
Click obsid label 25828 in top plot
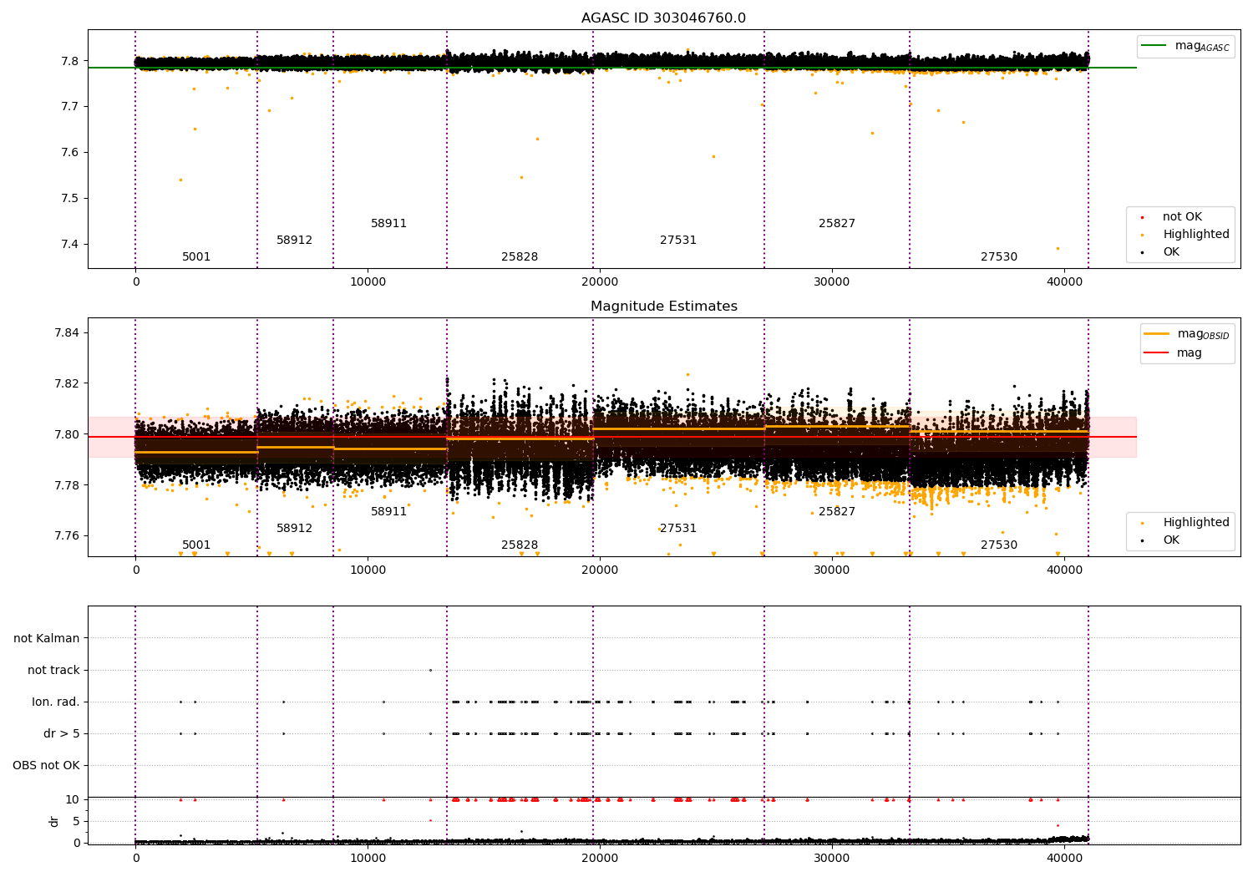520,257
